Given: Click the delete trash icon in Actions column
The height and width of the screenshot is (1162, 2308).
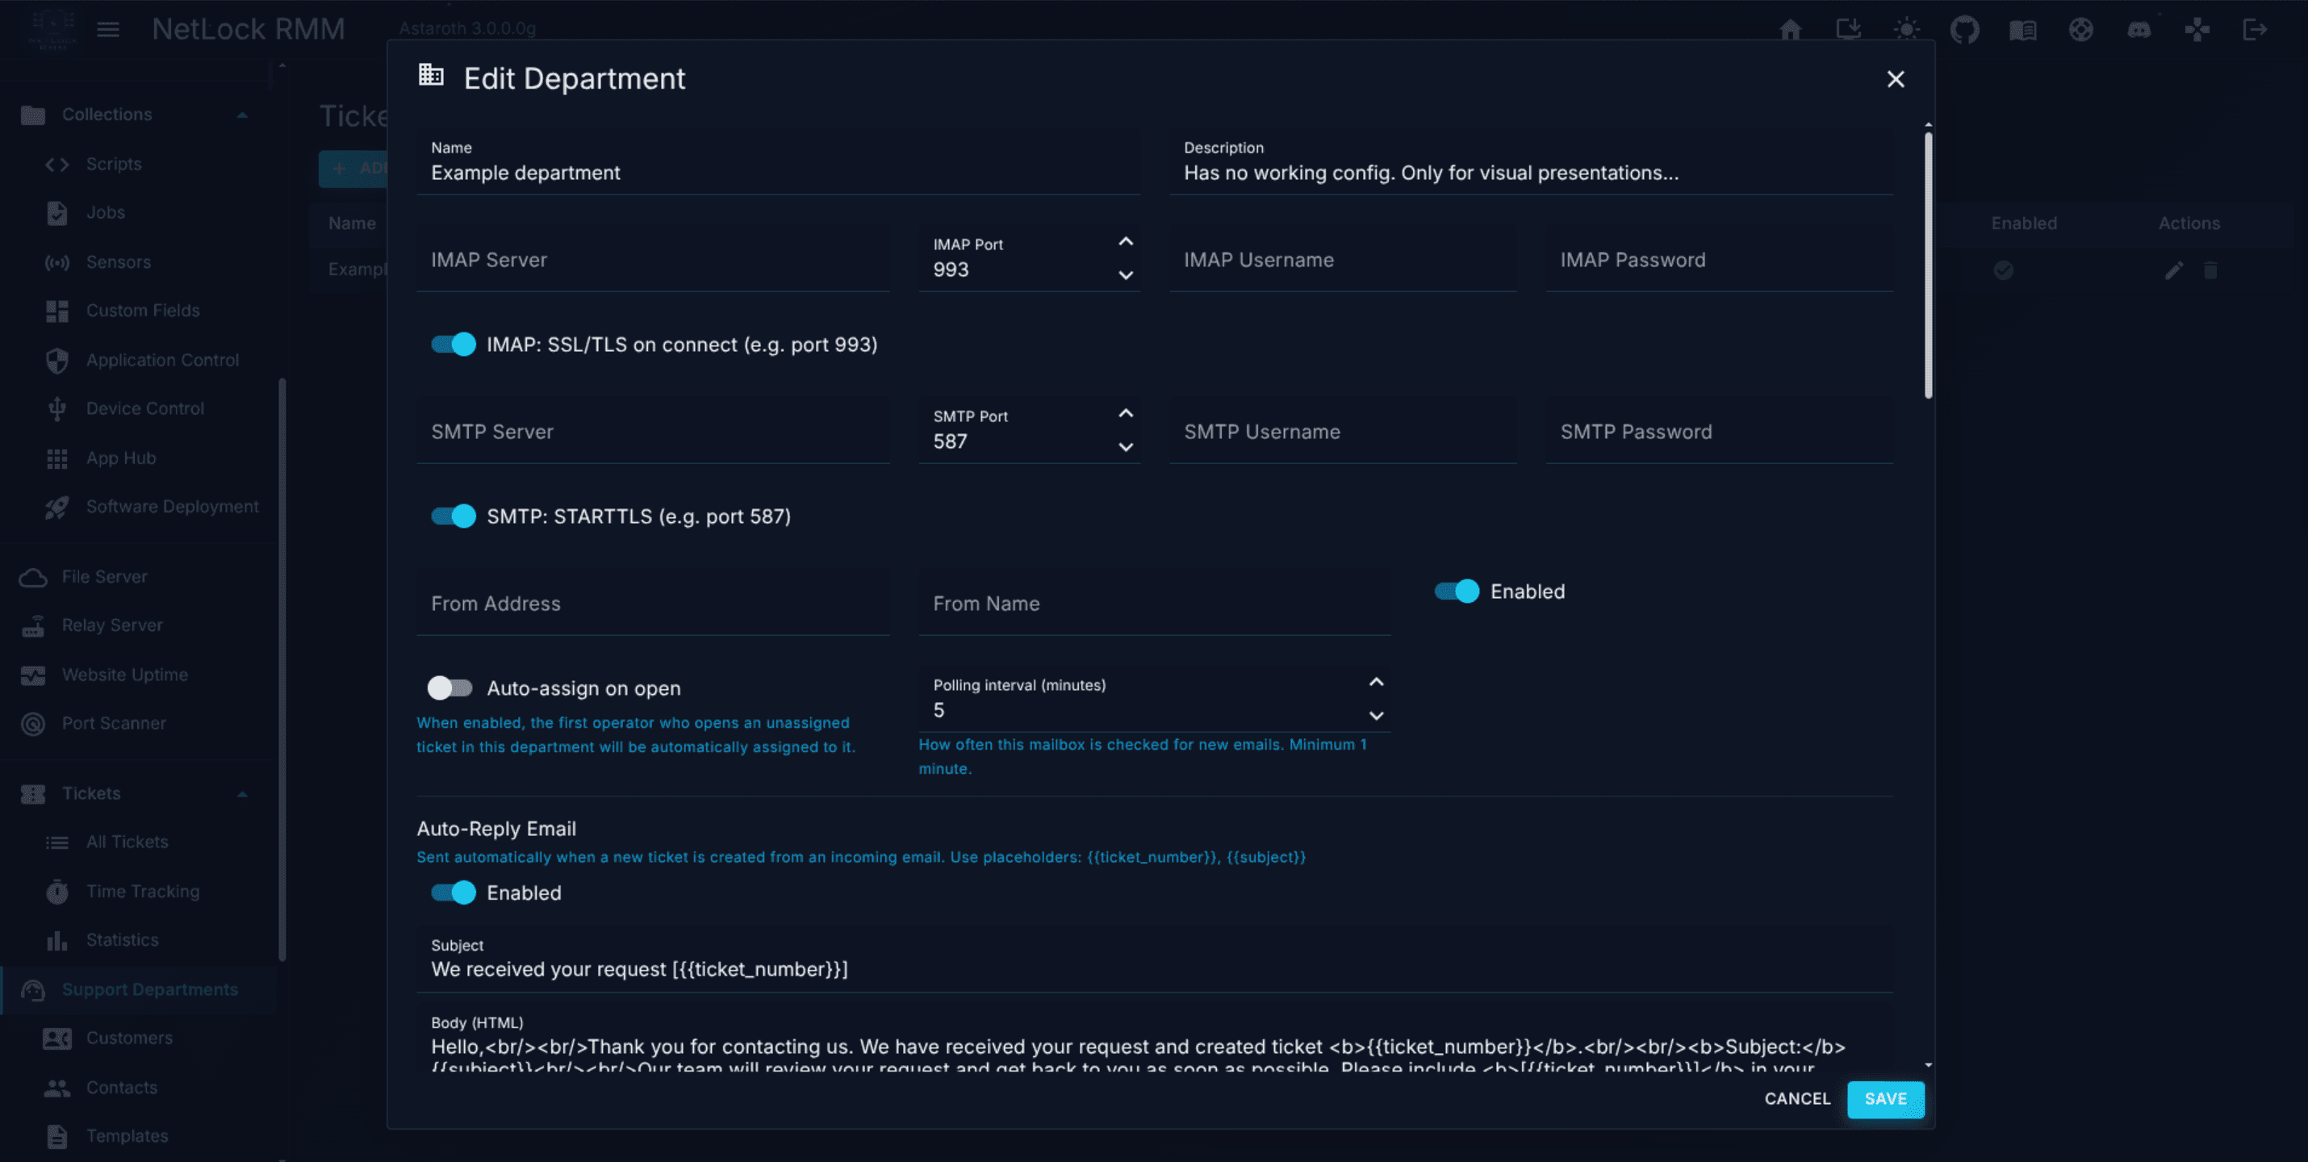Looking at the screenshot, I should tap(2210, 270).
